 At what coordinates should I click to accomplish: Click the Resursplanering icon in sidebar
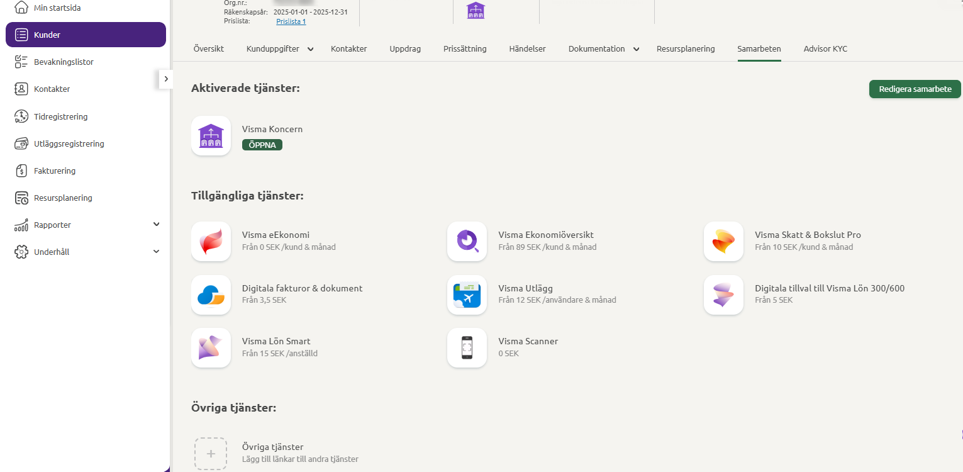21,198
